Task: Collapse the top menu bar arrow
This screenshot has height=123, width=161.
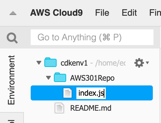Action: click(x=13, y=13)
